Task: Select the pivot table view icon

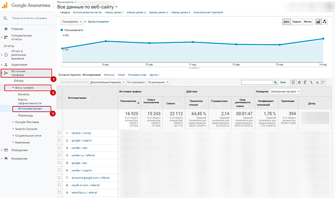Action: [x=323, y=82]
